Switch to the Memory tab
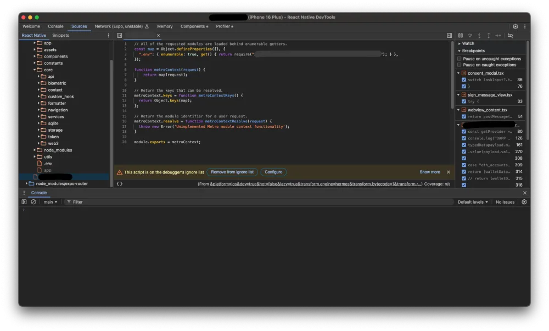The width and height of the screenshot is (549, 331). point(165,26)
